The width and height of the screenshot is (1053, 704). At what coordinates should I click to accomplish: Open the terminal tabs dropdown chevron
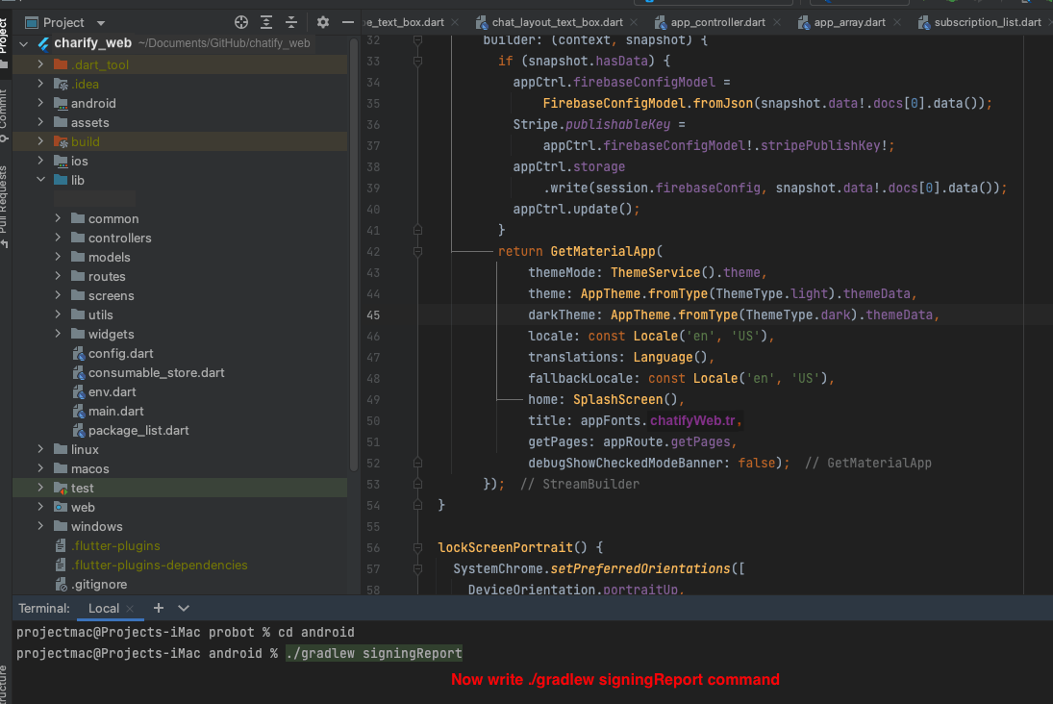point(184,608)
